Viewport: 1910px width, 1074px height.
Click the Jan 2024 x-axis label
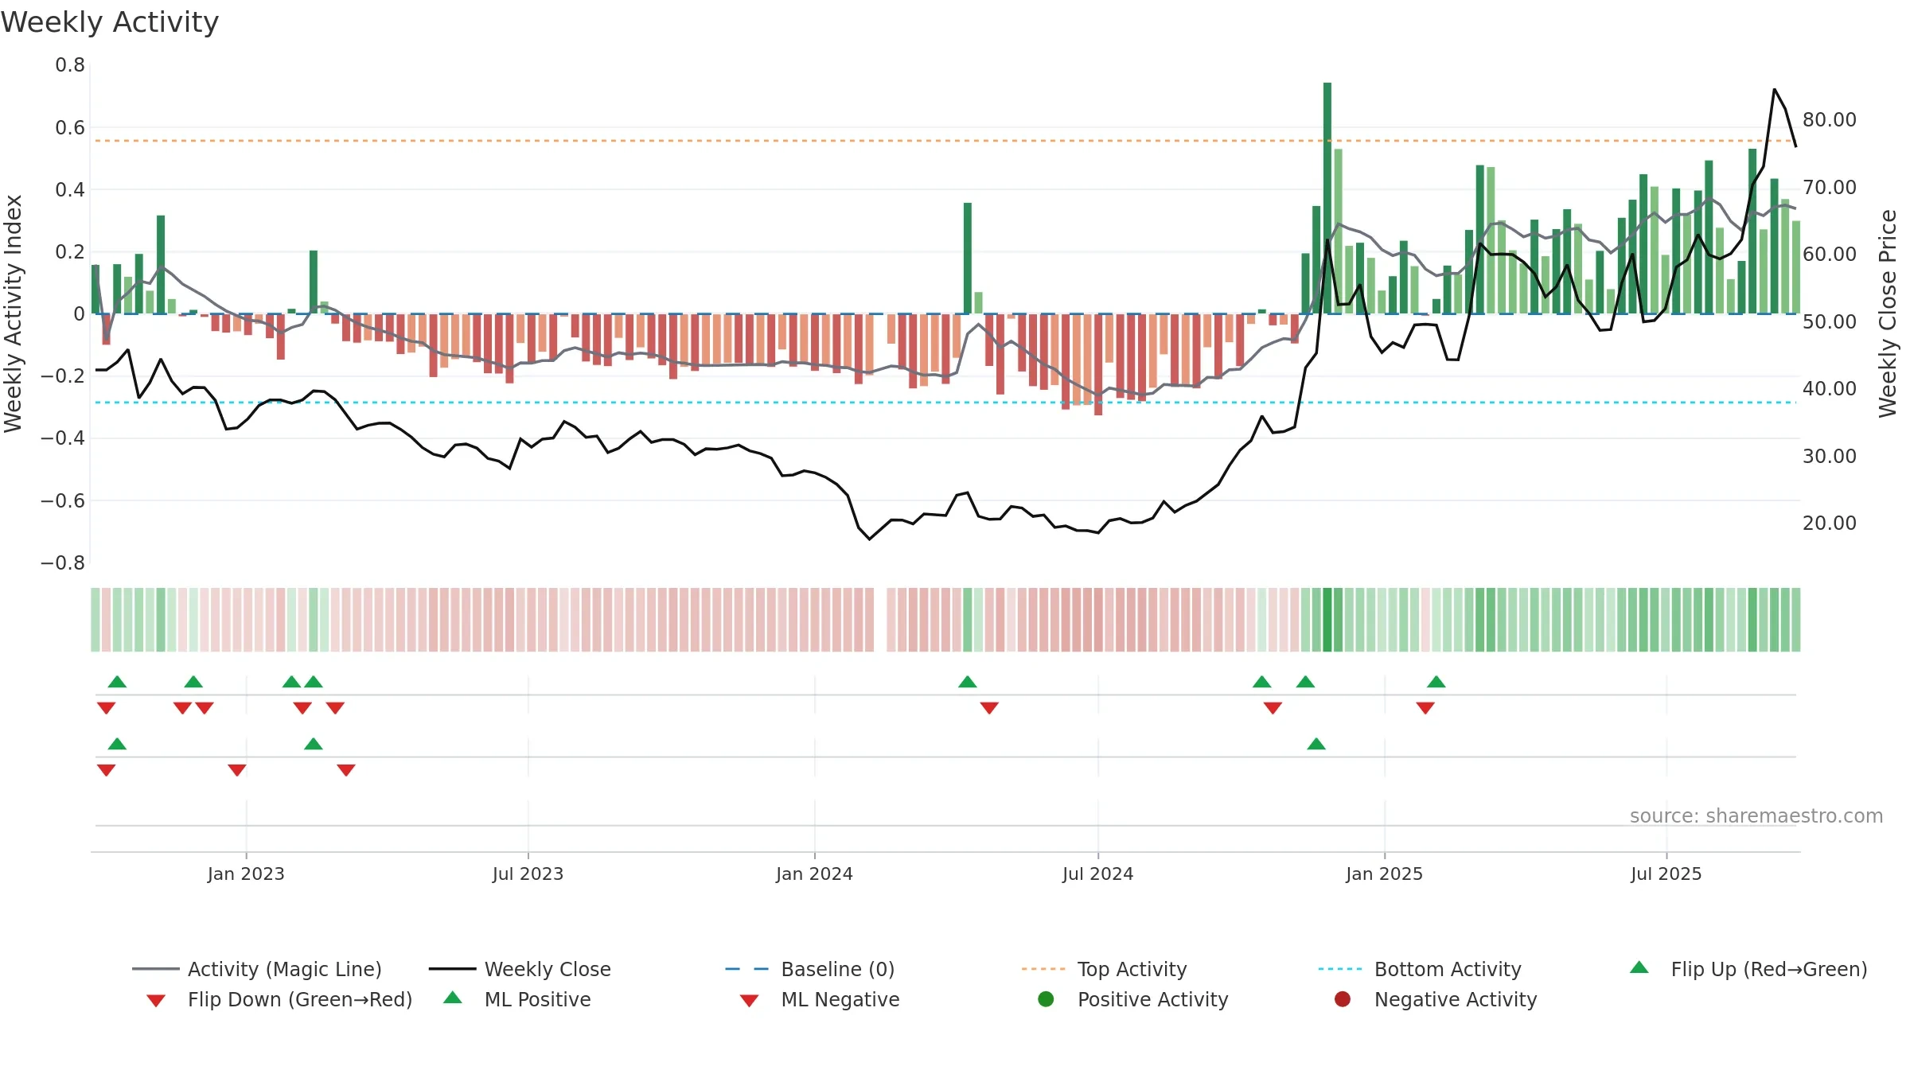[814, 874]
